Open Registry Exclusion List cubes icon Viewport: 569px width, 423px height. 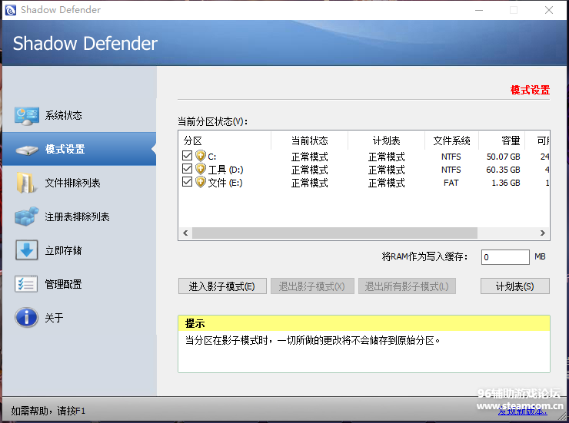pos(26,217)
